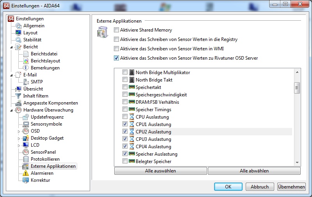Click the Korrektur icon

click(26, 180)
